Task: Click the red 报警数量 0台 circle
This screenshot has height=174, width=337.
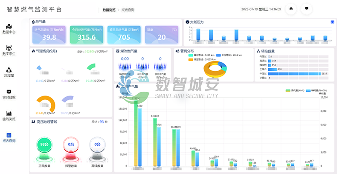Action: click(x=70, y=145)
